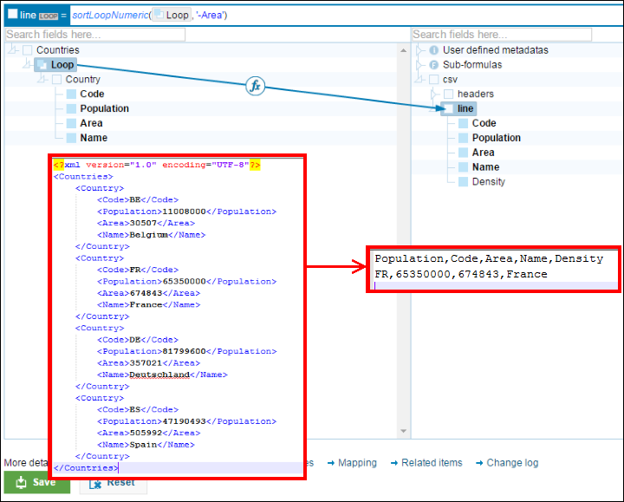Expand the Sub-formulas tree node
Viewport: 624px width, 502px height.
coord(420,65)
